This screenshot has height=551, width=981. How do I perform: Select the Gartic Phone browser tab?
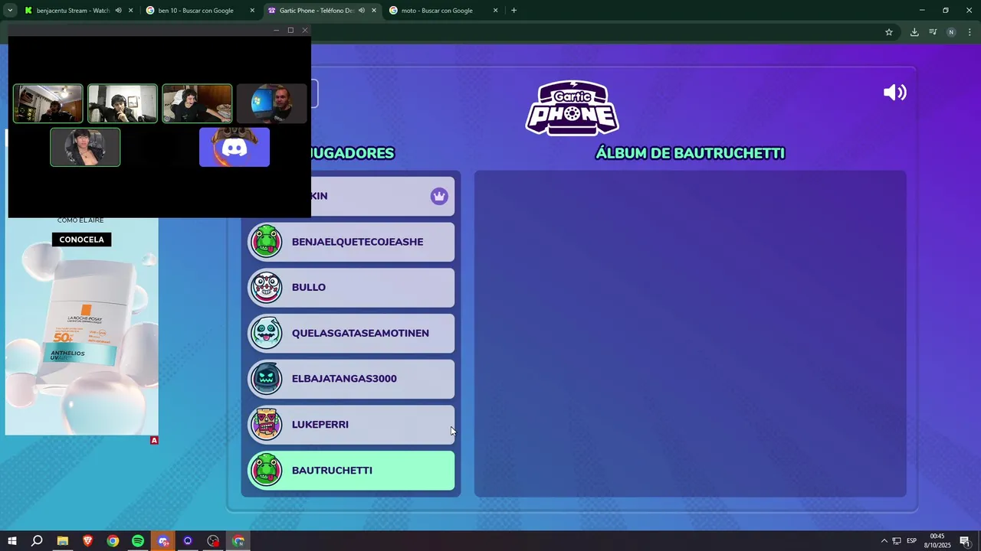click(316, 11)
